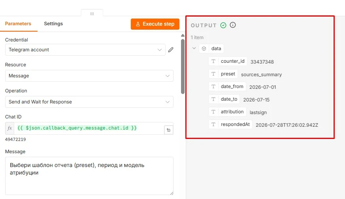
Task: Open the output info icon
Action: (232, 25)
